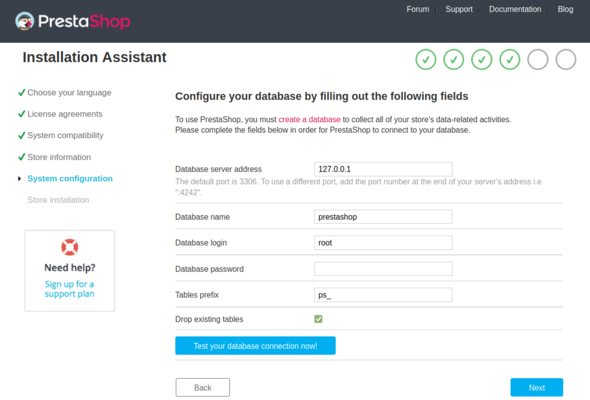590x400 pixels.
Task: Click the checkmark beside Choose your language
Action: pyautogui.click(x=21, y=92)
